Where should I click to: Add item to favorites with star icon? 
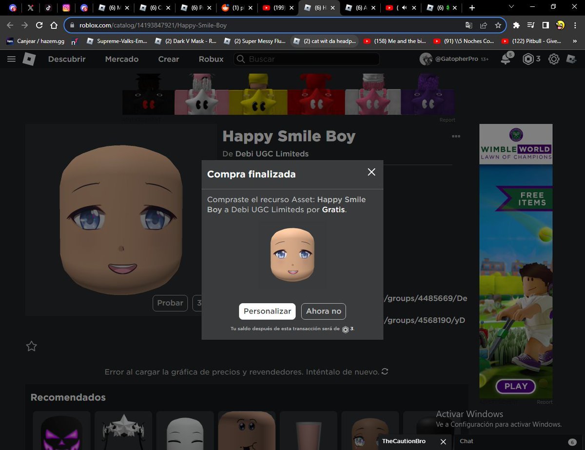[x=31, y=346]
